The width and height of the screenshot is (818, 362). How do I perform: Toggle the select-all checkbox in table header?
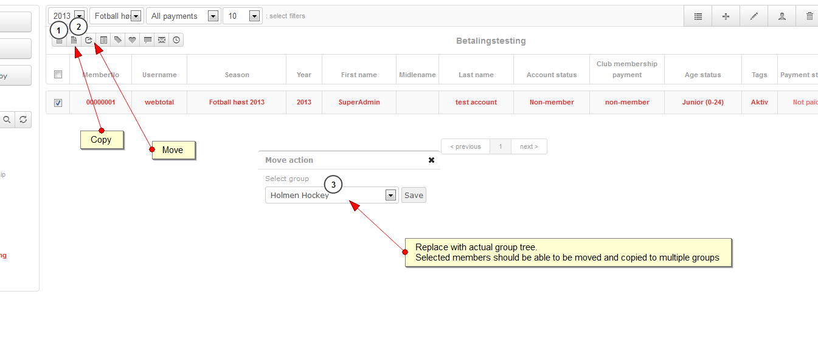point(58,75)
